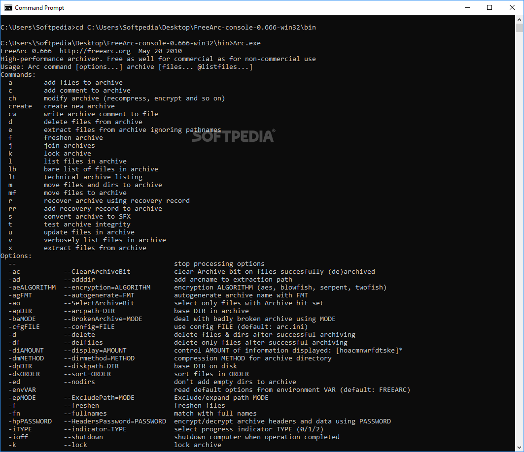
Task: Click the scrollbar down arrow
Action: coord(520,448)
